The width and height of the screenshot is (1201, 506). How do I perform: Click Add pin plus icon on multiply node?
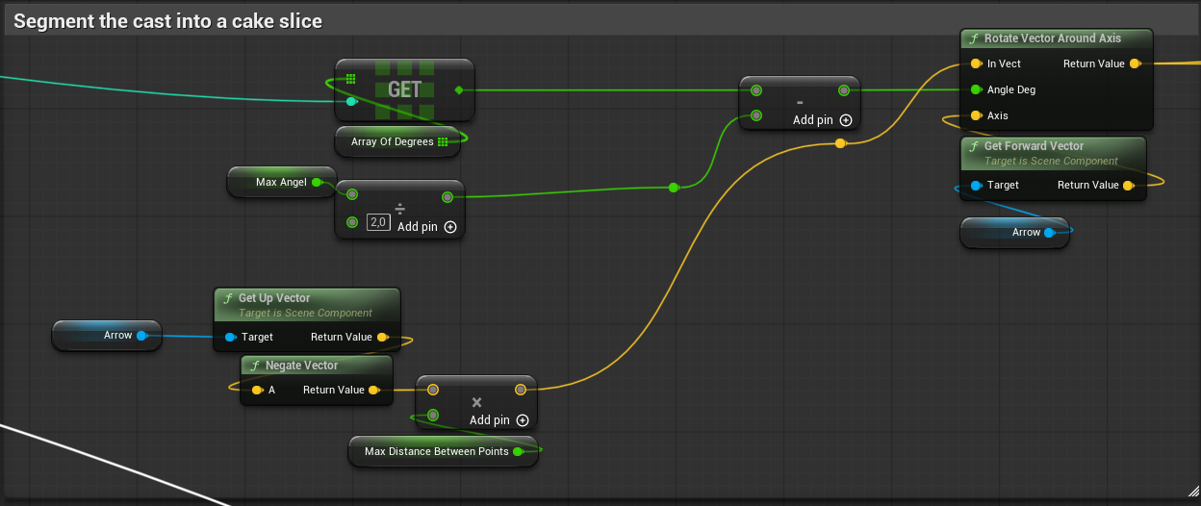523,419
